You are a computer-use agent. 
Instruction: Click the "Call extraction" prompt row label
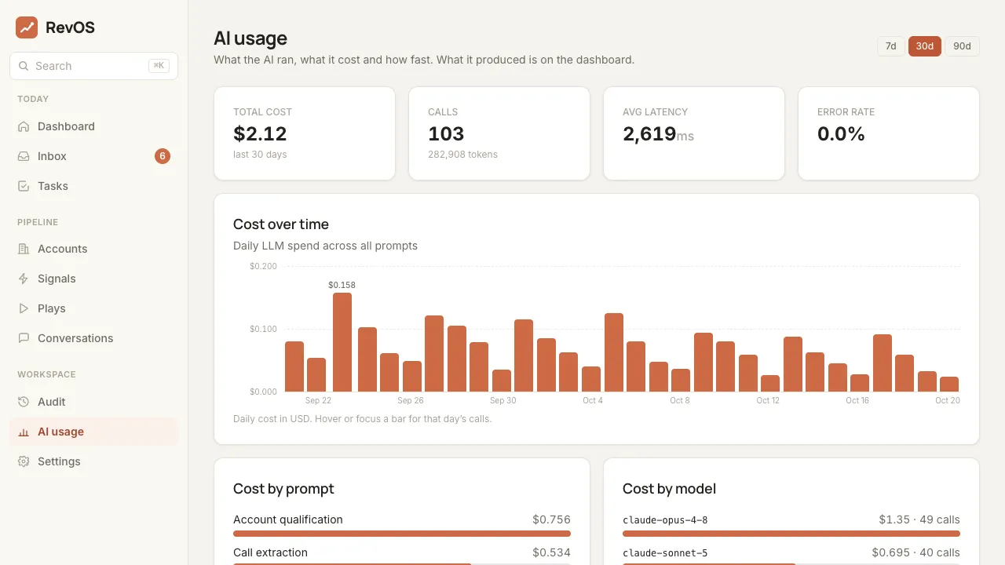click(x=270, y=552)
